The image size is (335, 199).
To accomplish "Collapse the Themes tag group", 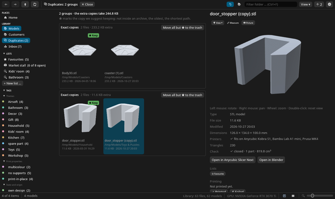I will coord(9,96).
